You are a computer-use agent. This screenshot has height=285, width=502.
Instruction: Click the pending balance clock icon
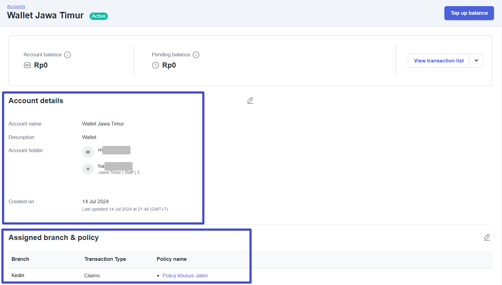point(155,65)
